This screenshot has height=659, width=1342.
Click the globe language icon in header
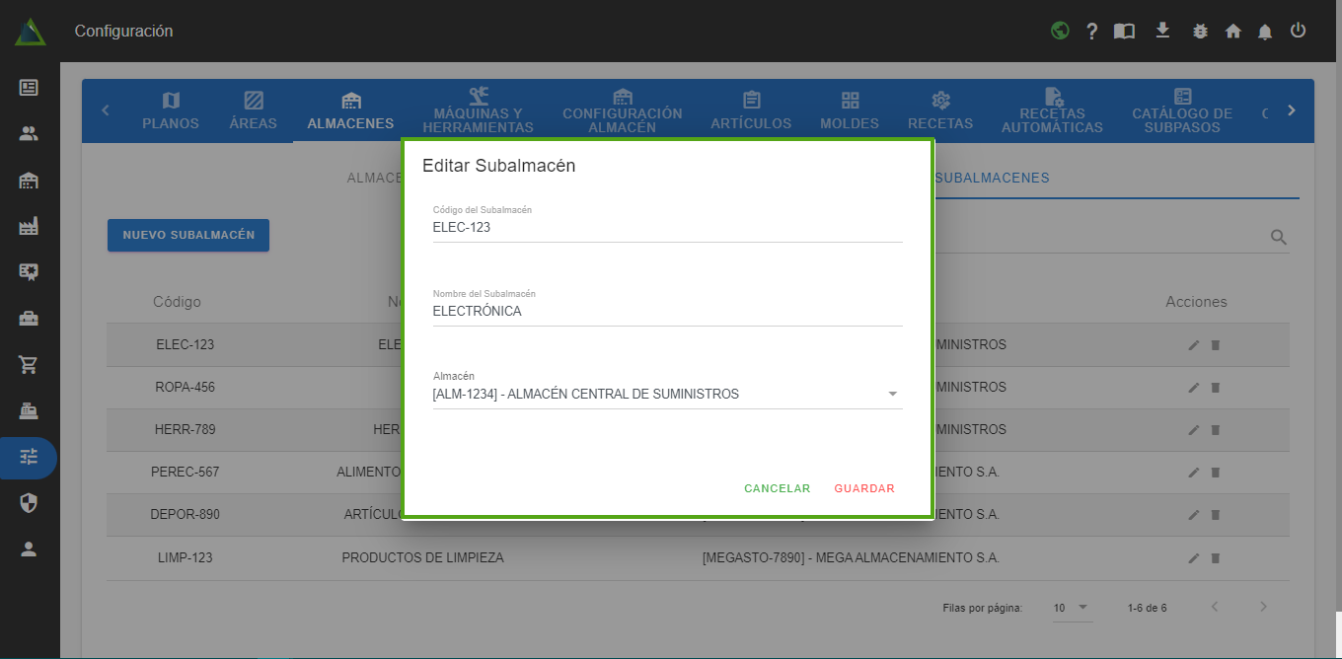click(x=1060, y=31)
